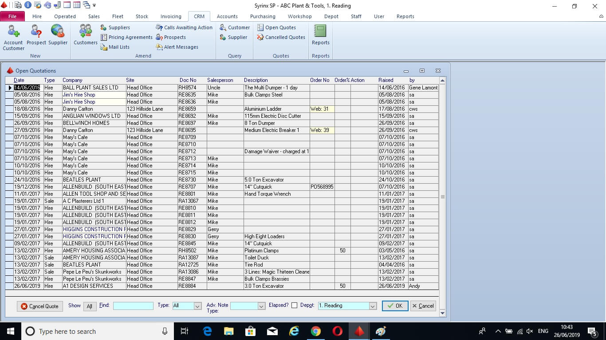Click Doc No RA13086
Viewport: 606px width, 340px height.
pos(192,272)
